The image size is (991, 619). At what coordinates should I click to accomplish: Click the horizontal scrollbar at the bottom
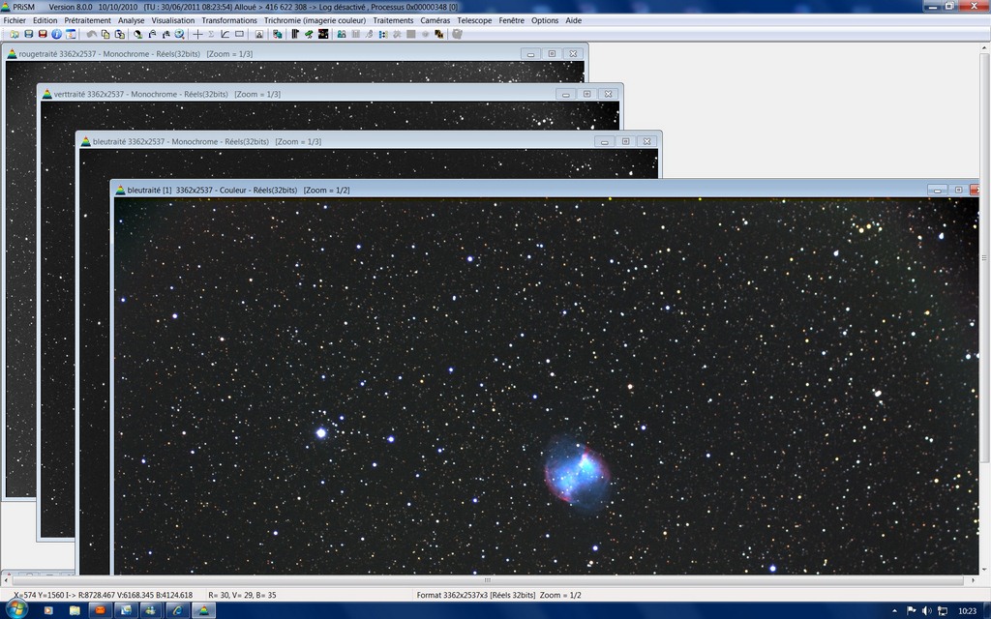tap(489, 580)
